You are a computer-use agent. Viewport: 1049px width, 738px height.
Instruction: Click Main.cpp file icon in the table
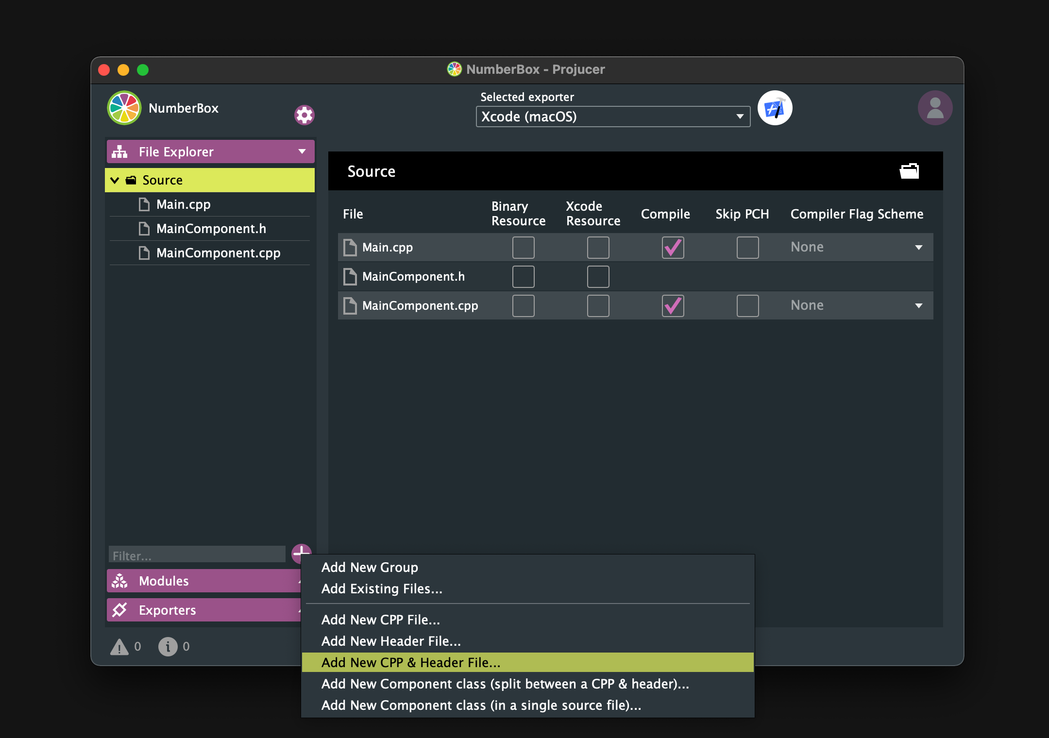[350, 248]
